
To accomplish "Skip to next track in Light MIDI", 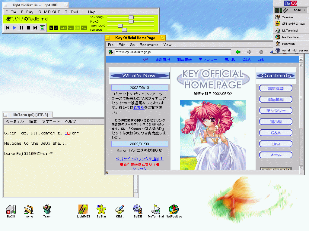I will [35, 28].
